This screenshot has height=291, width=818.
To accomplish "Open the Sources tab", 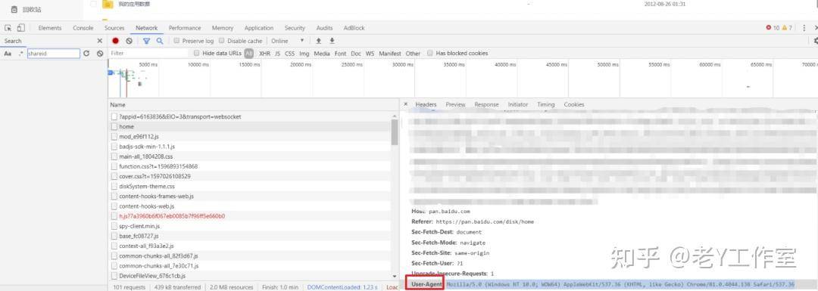I will pos(114,28).
